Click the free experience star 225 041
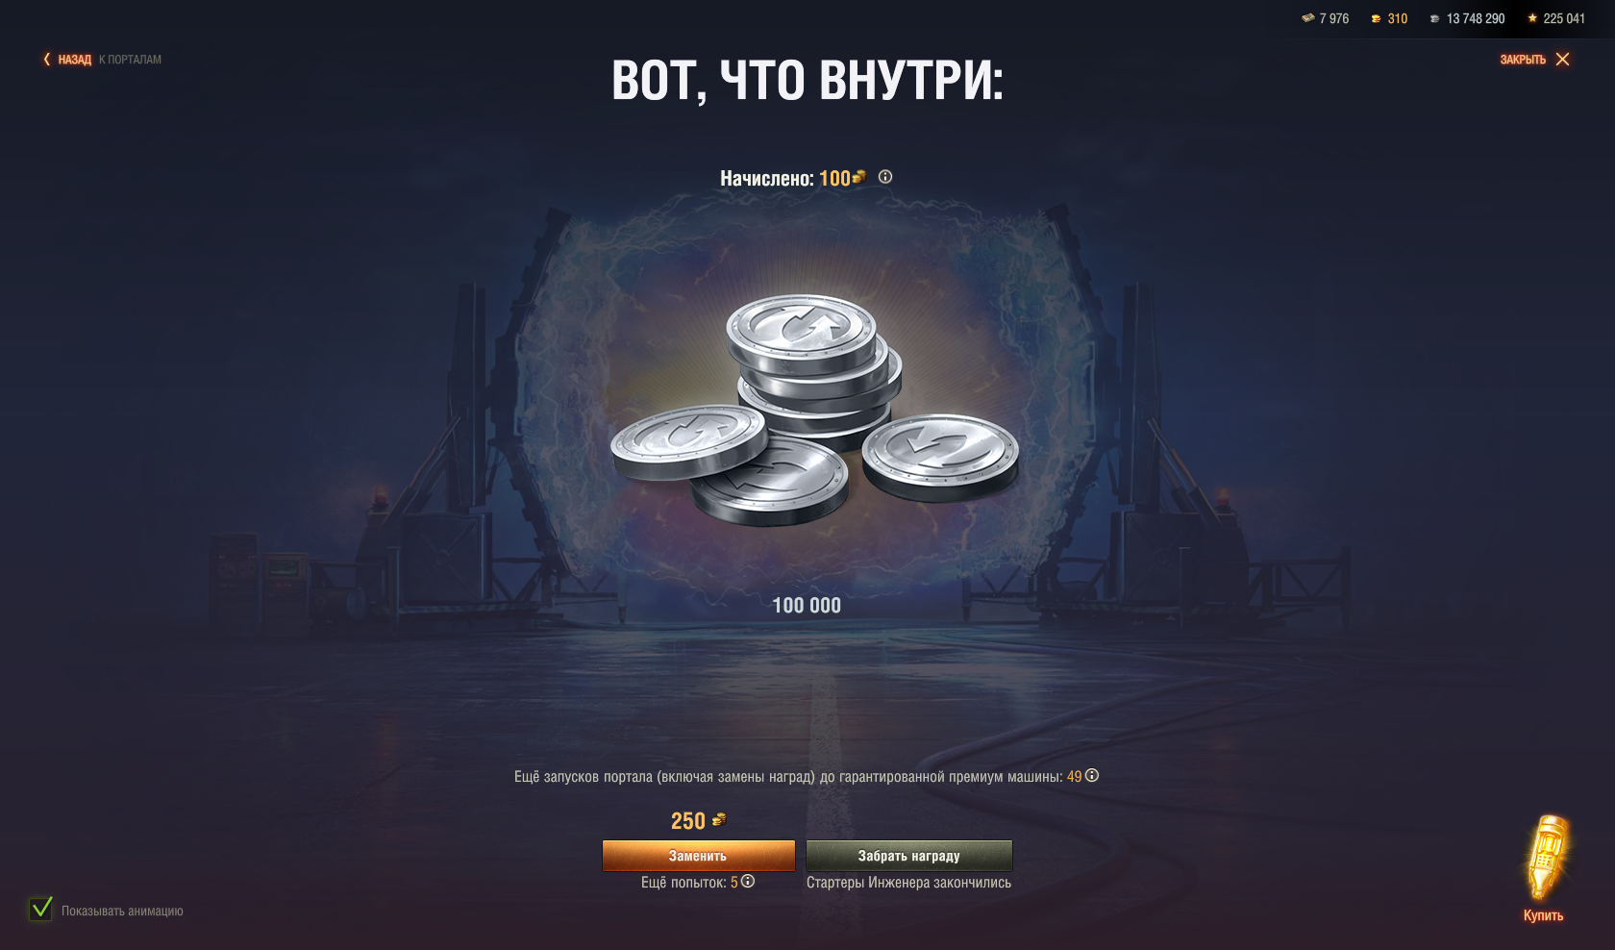Viewport: 1615px width, 950px height. click(x=1532, y=18)
